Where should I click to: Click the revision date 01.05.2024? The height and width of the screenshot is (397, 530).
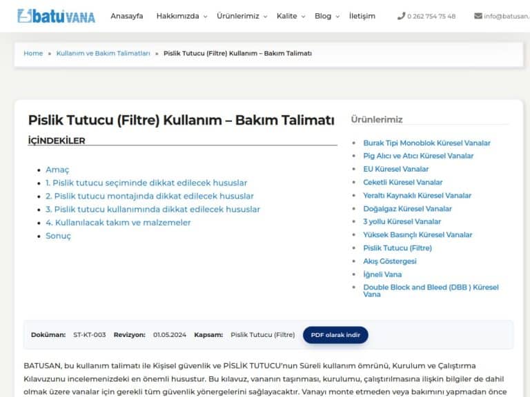[170, 335]
